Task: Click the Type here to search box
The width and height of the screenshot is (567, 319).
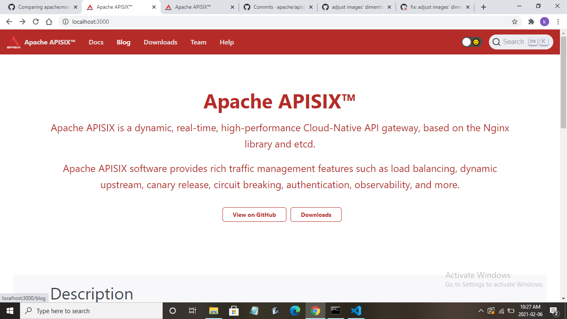Action: [91, 311]
